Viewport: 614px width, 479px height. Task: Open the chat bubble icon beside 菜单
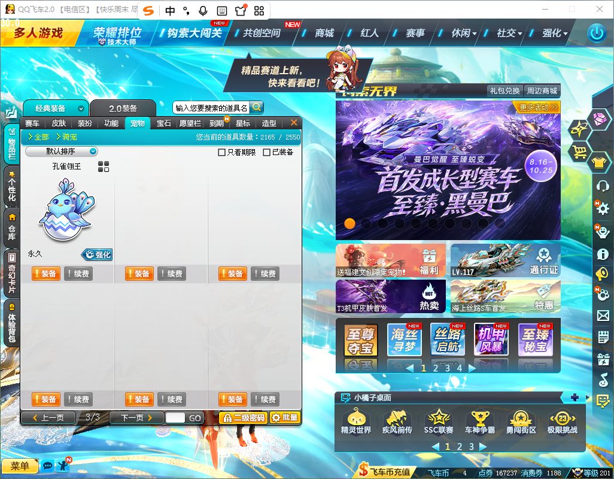point(48,466)
